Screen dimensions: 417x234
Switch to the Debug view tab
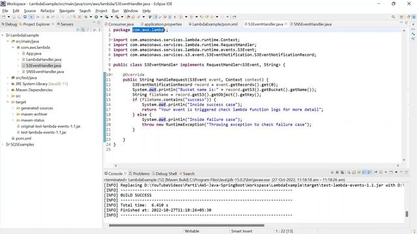[9, 24]
